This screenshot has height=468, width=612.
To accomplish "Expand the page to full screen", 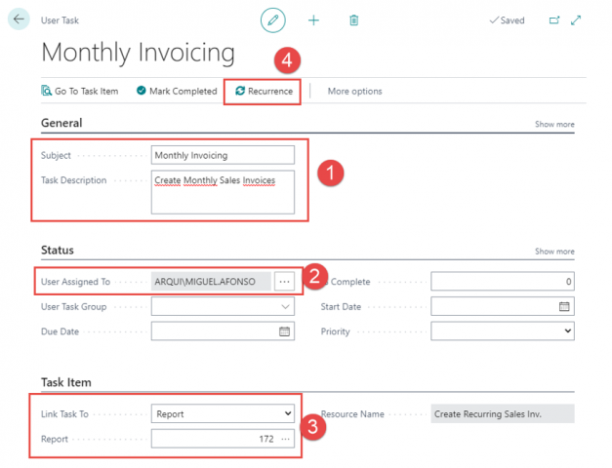I will click(x=576, y=19).
